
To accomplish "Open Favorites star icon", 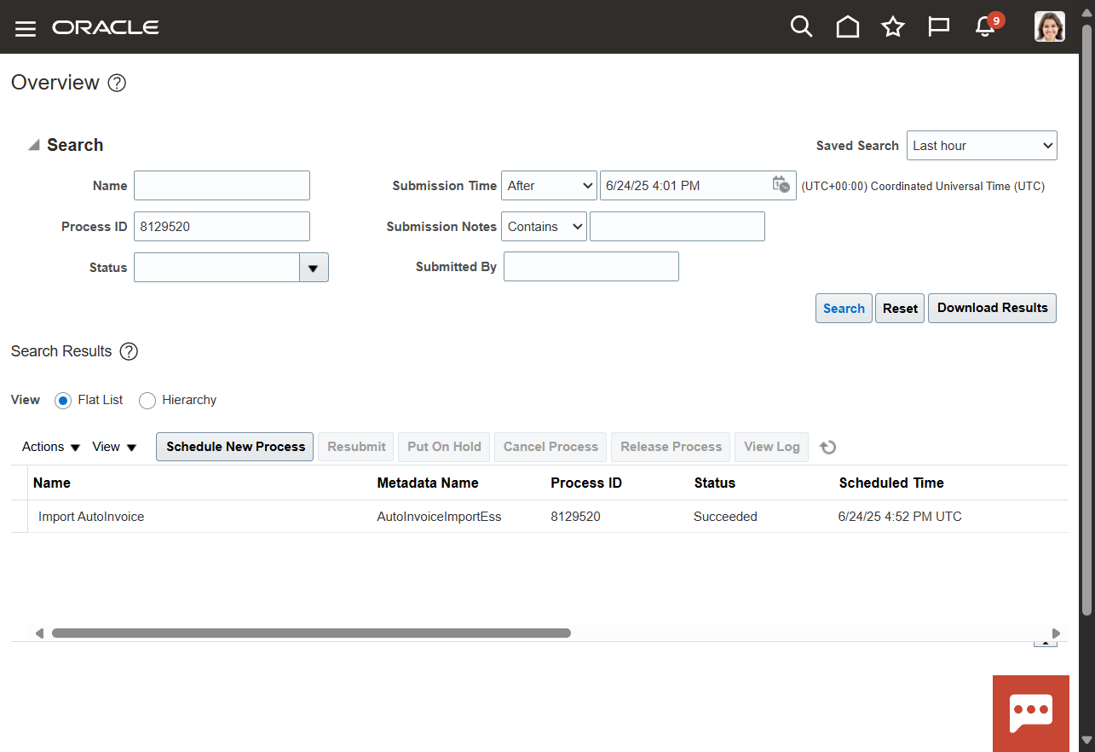I will pos(892,27).
